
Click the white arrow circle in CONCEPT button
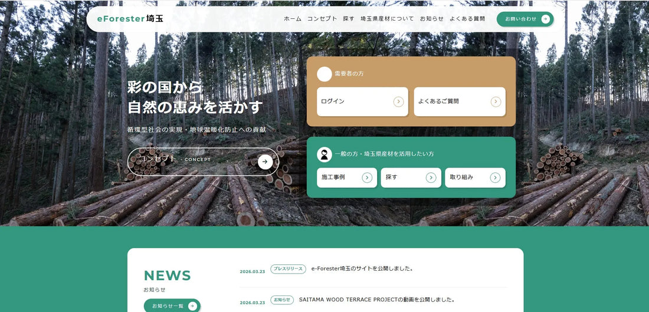(x=265, y=162)
